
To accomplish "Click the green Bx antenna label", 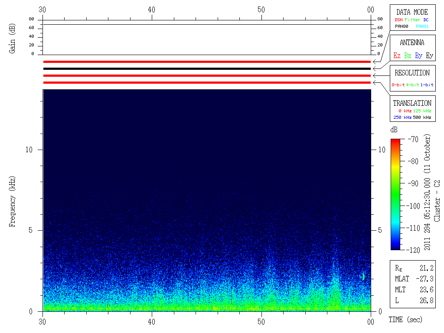I will [x=408, y=55].
